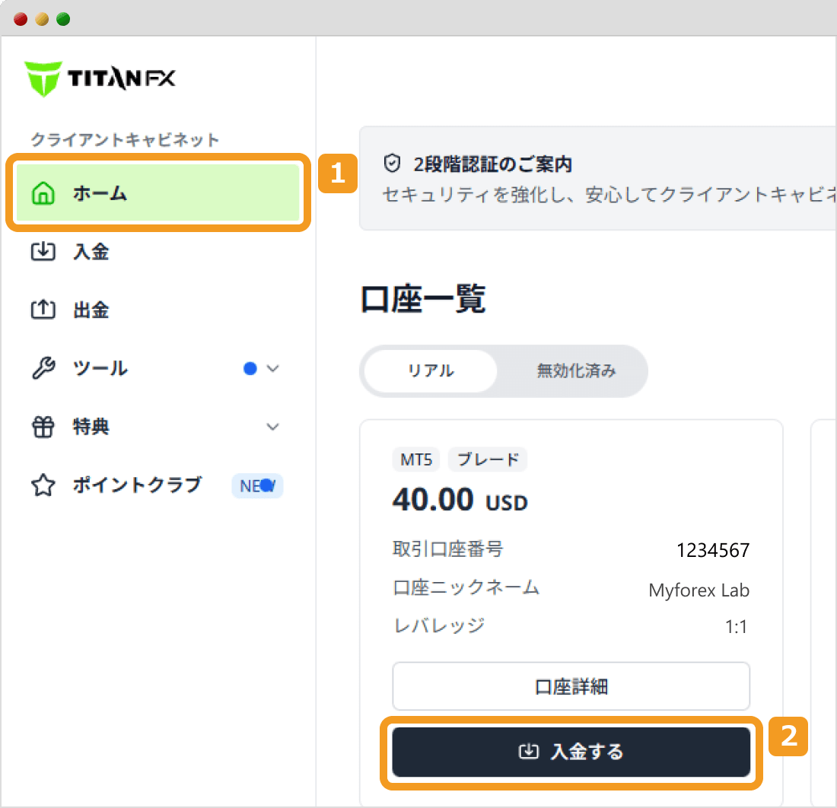Image resolution: width=837 pixels, height=808 pixels.
Task: Click the shield icon in the 2段階認証 banner
Action: click(391, 163)
